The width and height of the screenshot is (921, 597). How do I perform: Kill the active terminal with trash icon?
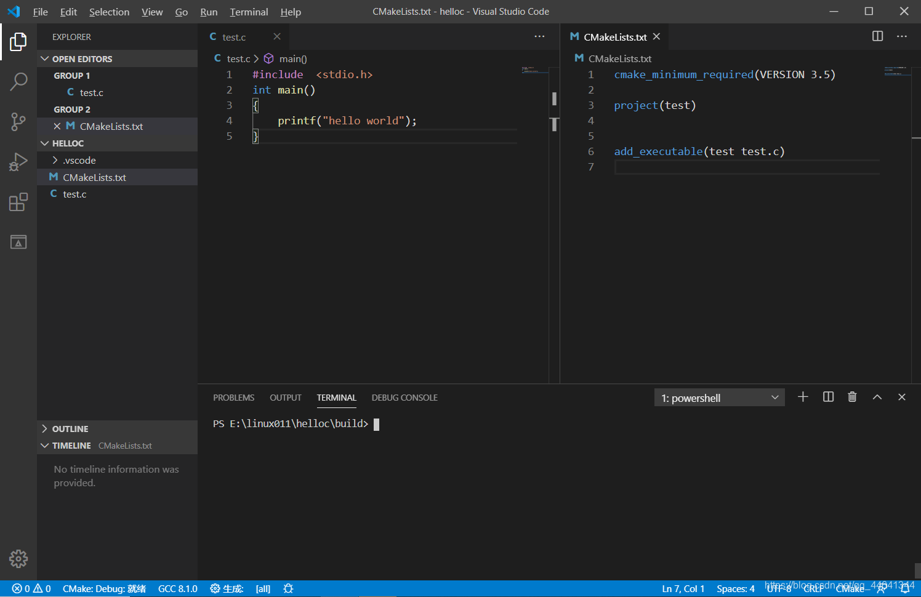pos(852,397)
